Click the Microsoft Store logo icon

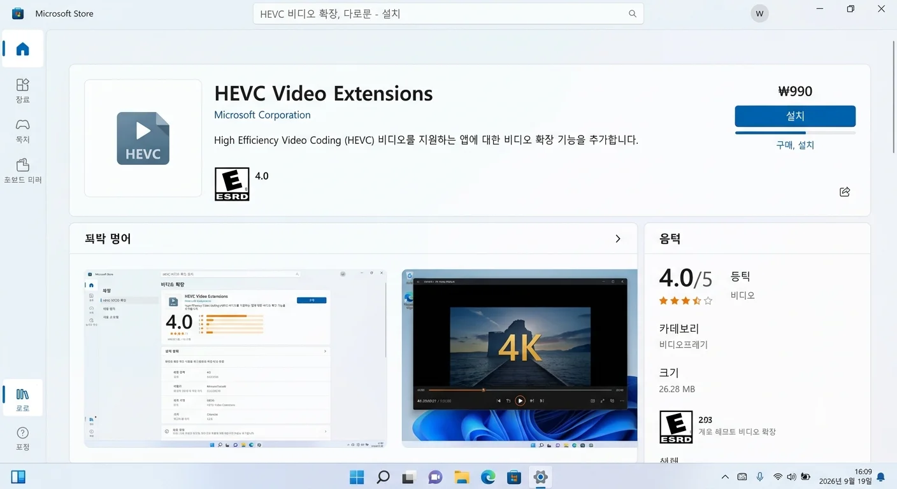[18, 13]
